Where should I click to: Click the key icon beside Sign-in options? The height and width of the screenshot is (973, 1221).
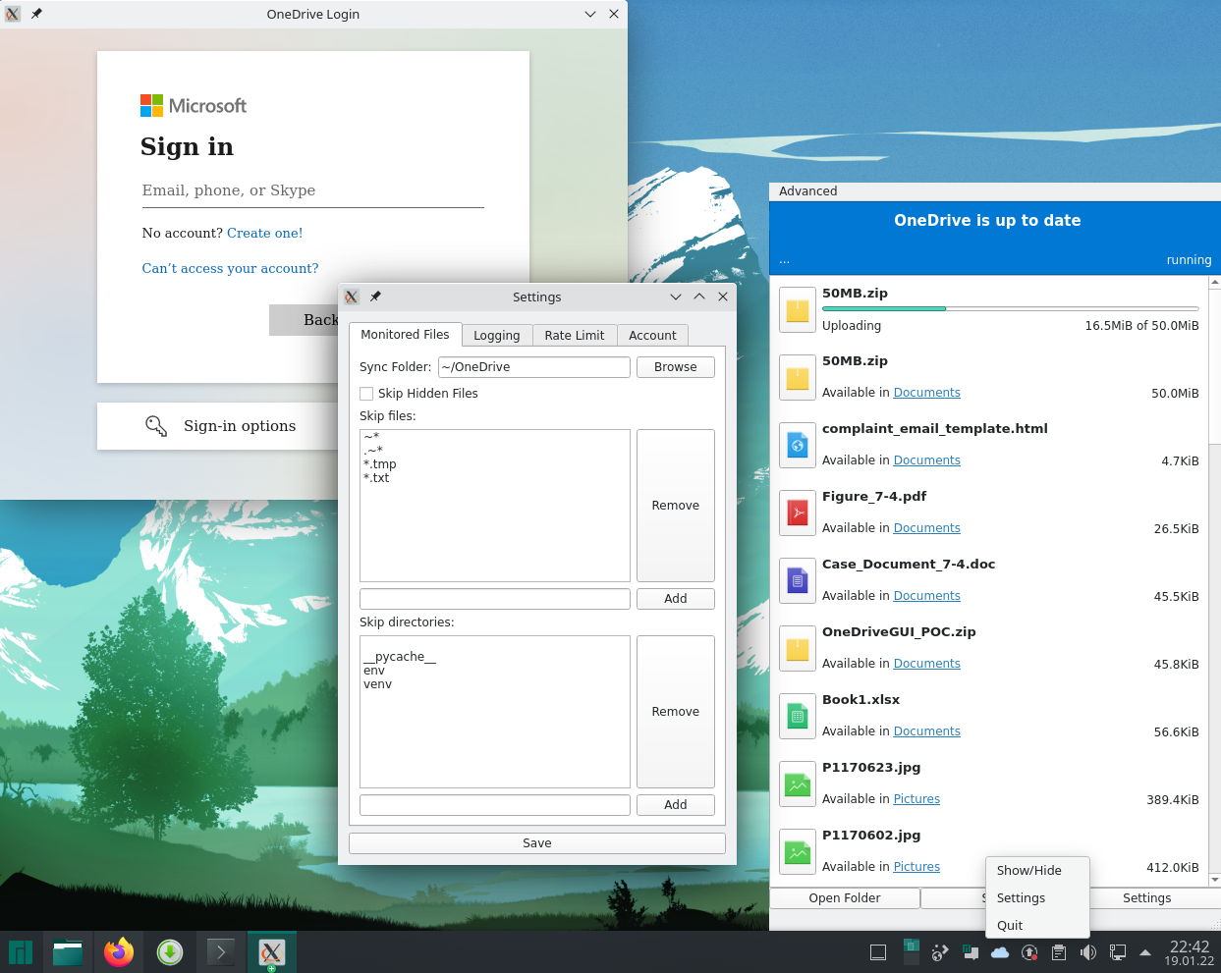156,425
